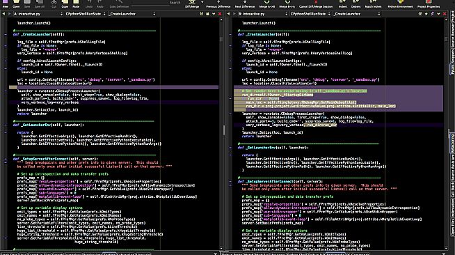Switch to the Call Stack side tab
Screen dimensions: 455x255
[x=452, y=191]
